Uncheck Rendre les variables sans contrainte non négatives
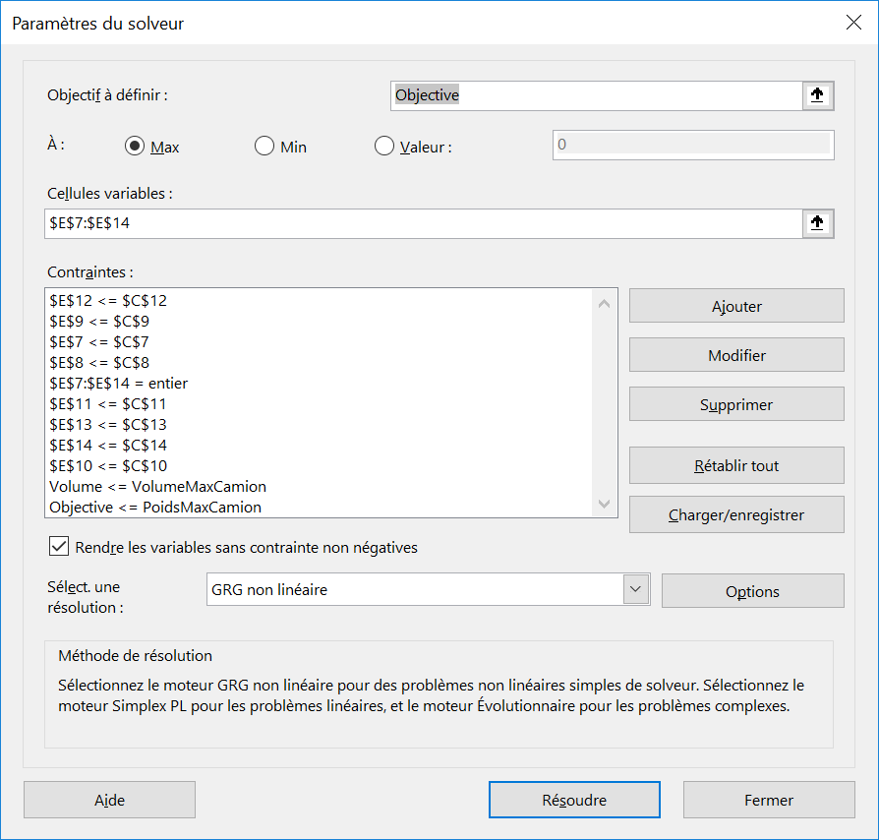Screen dimensions: 879x840 pos(60,547)
